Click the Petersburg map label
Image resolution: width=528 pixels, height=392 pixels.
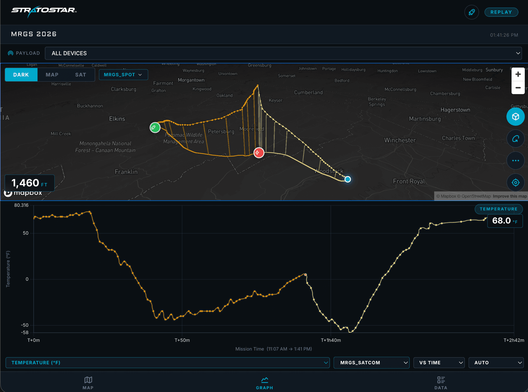(221, 132)
